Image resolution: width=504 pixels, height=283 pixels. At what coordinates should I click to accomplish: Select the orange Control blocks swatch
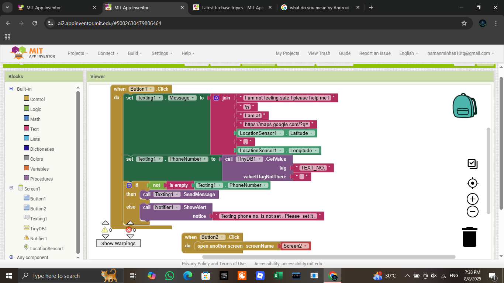tap(27, 98)
